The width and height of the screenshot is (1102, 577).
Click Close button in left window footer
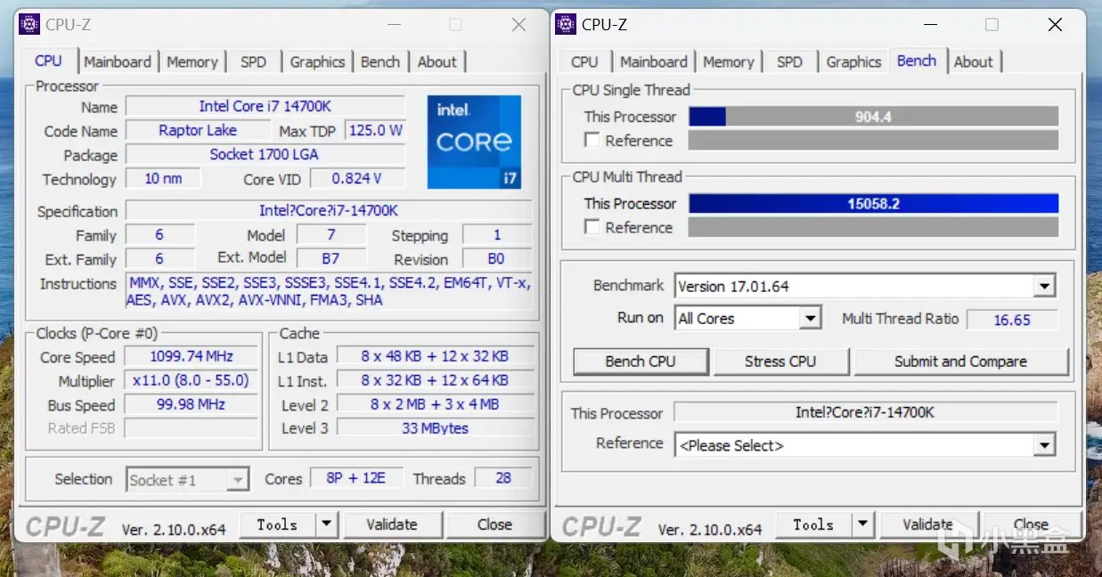point(494,525)
